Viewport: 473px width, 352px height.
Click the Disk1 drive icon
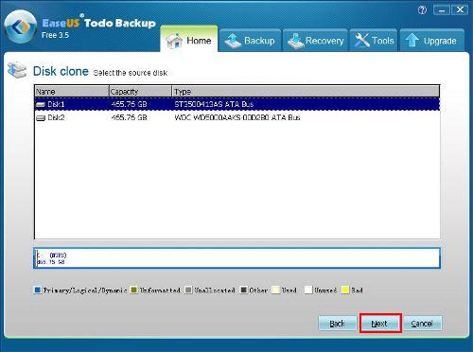pyautogui.click(x=41, y=104)
